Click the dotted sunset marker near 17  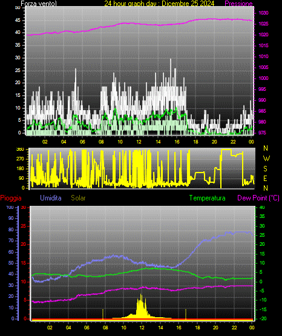pos(186,314)
